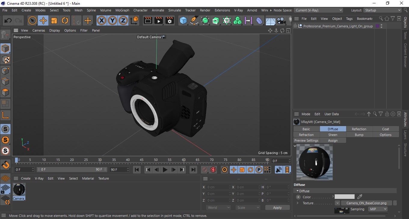Toggle Y axis lock
Screen dimensions: 409x219
112,21
